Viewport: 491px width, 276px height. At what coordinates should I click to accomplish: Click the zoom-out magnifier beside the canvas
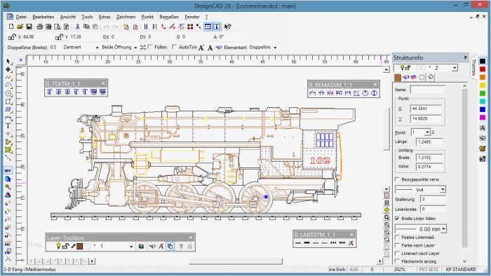(x=386, y=239)
